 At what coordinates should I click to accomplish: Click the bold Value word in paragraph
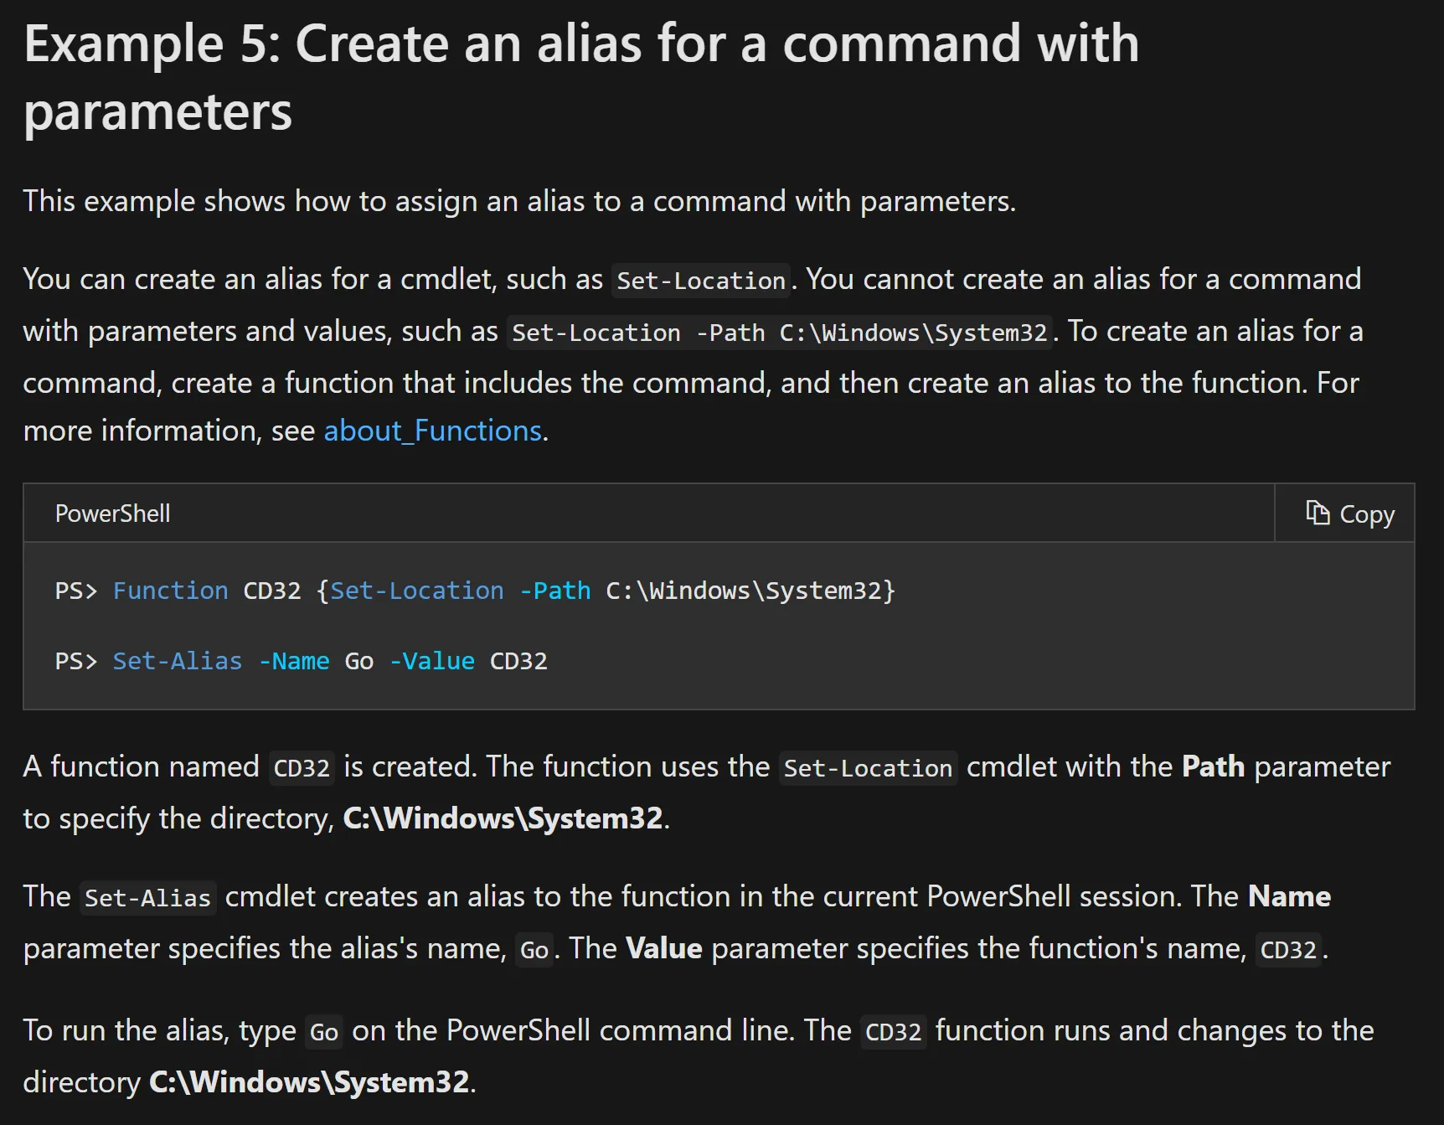click(663, 948)
